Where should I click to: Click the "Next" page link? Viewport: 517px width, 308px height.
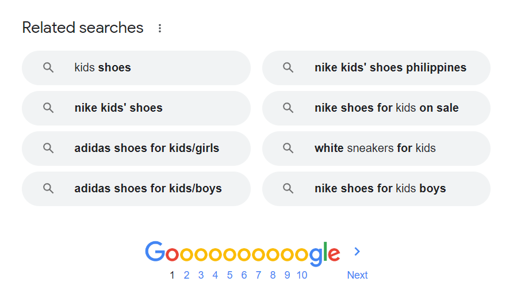click(357, 275)
